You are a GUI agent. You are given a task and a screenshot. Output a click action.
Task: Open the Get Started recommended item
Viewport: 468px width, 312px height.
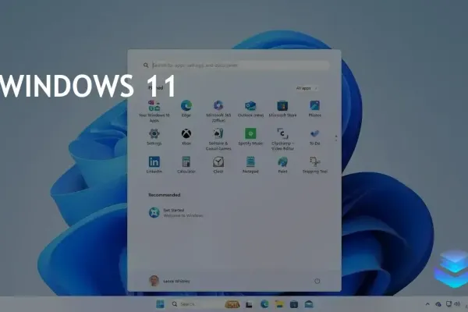tap(176, 213)
